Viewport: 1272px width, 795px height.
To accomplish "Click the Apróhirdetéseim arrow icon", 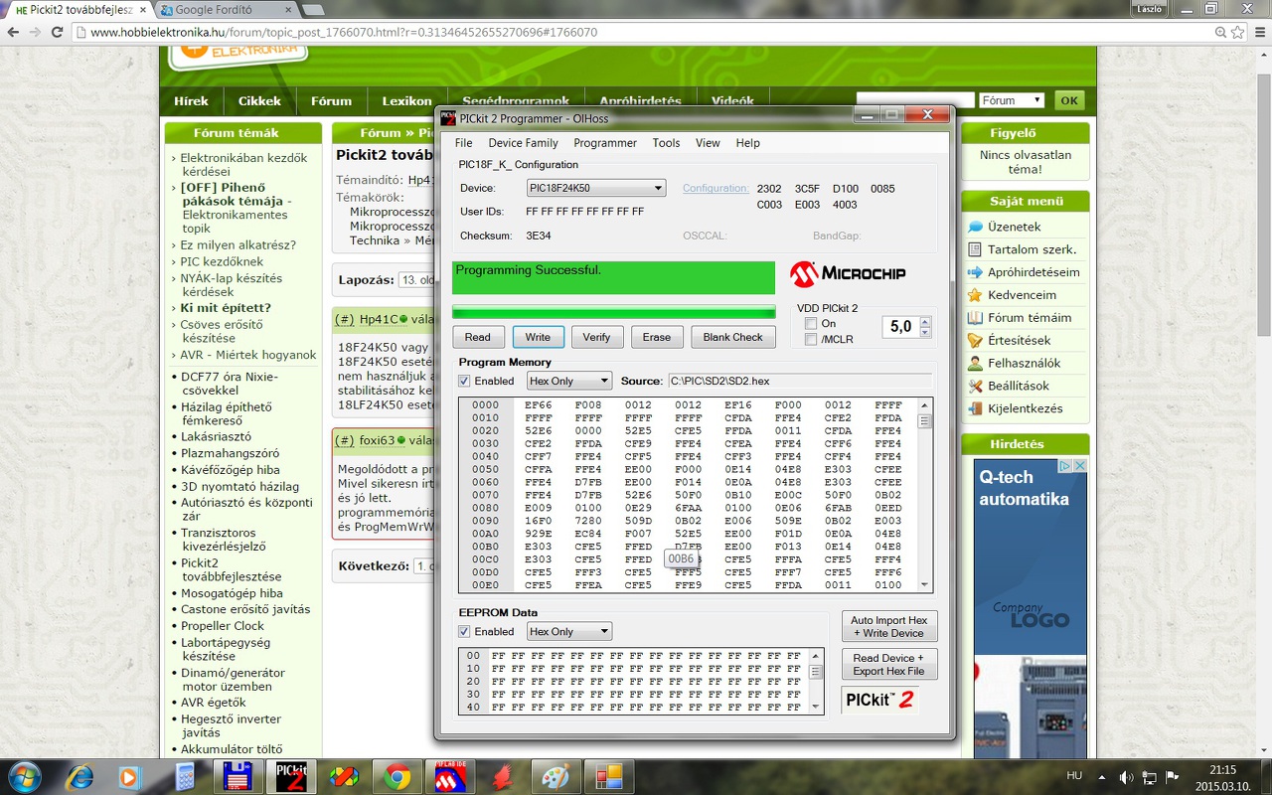I will point(975,272).
